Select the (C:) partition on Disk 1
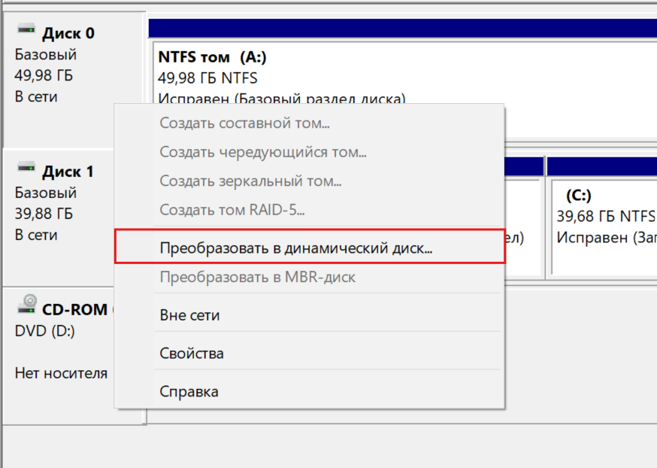Screen dimensions: 657x468 (601, 218)
